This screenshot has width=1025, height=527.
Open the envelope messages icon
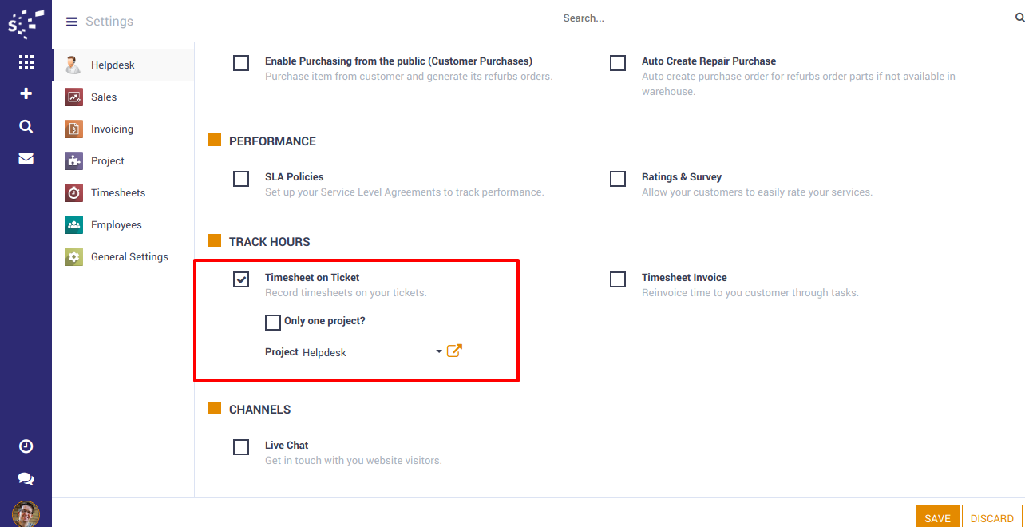click(x=26, y=158)
